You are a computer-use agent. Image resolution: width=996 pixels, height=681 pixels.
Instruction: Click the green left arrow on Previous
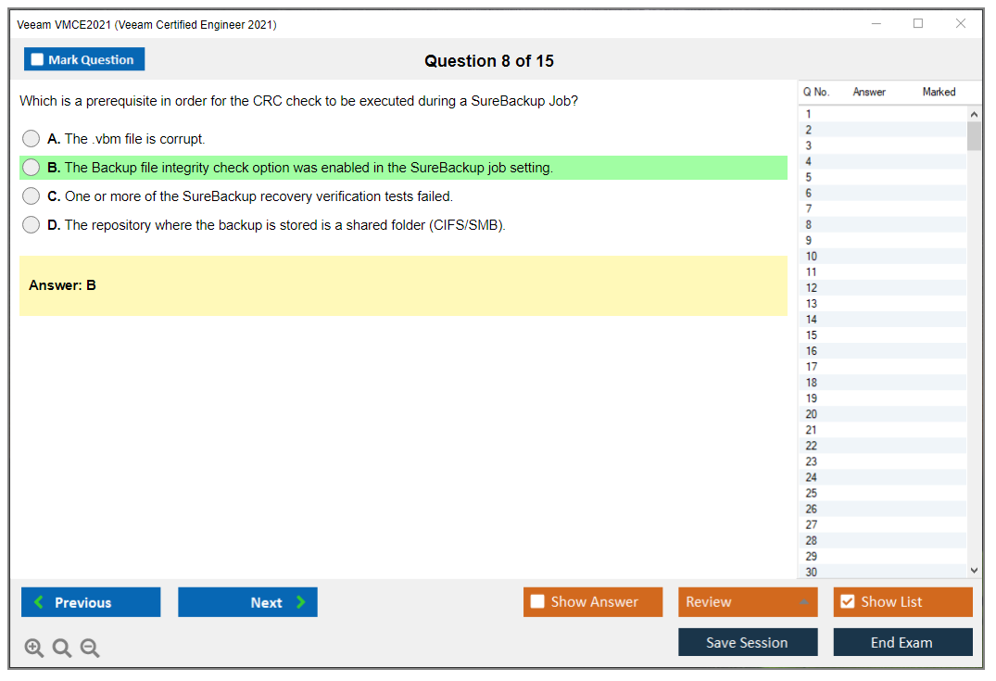[39, 602]
